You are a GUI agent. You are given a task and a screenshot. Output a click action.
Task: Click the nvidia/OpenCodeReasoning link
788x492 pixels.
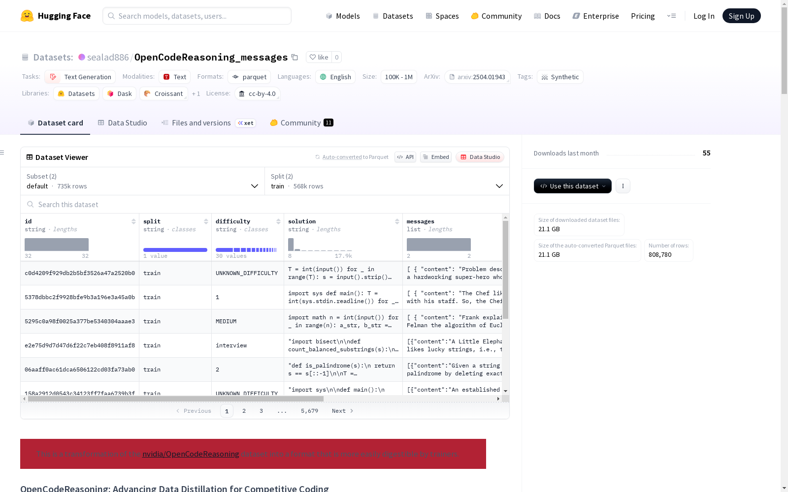pyautogui.click(x=191, y=454)
